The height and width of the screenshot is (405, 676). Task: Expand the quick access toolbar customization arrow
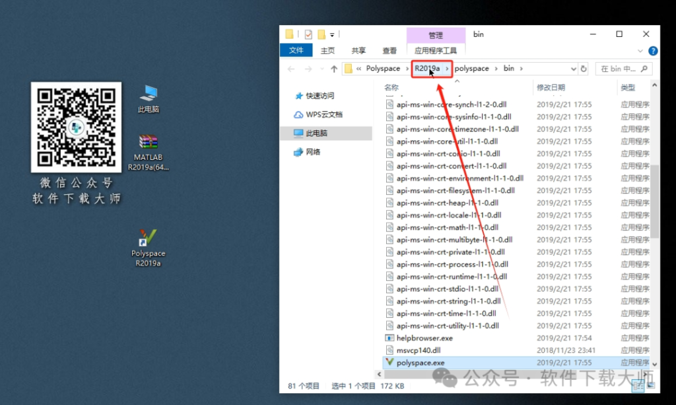pos(332,34)
